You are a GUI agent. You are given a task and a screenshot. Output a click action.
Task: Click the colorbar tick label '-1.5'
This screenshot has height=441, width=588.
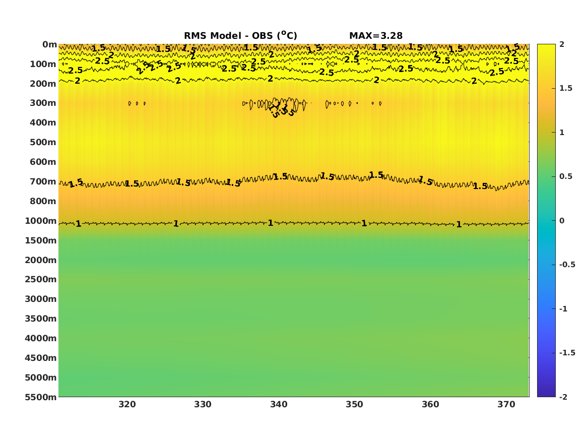click(567, 352)
